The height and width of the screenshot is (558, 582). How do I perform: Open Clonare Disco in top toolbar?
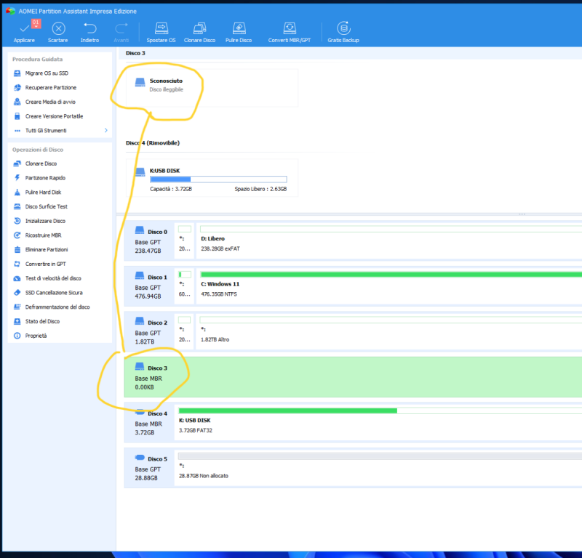coord(199,32)
